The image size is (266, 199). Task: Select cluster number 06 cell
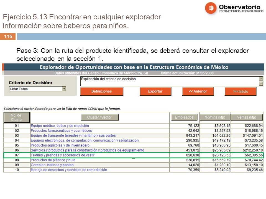pyautogui.click(x=17, y=150)
